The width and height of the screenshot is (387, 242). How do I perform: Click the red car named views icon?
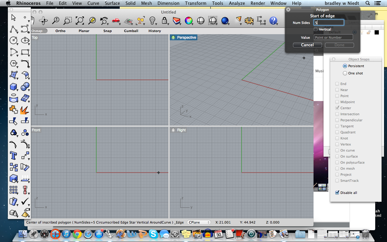click(116, 21)
